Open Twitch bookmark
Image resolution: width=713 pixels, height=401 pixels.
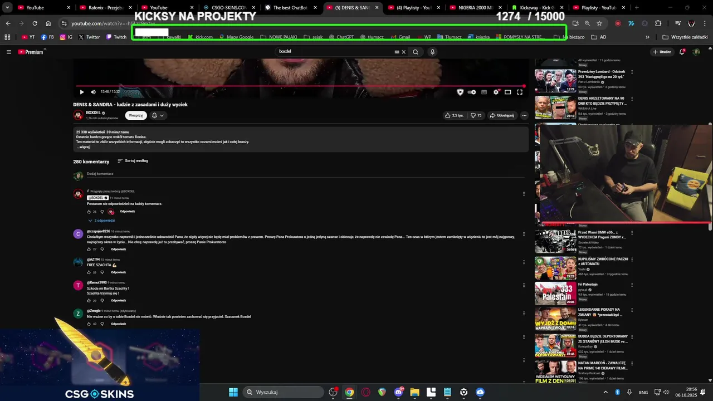coord(116,37)
